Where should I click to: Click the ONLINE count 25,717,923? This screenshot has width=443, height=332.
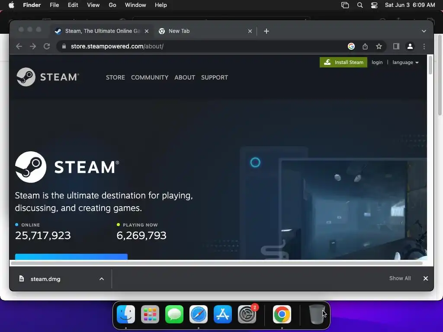pos(43,236)
